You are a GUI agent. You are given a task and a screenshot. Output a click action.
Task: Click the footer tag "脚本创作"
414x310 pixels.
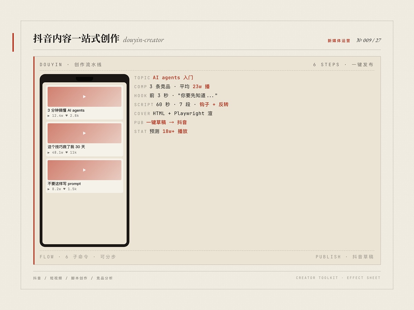(x=79, y=278)
